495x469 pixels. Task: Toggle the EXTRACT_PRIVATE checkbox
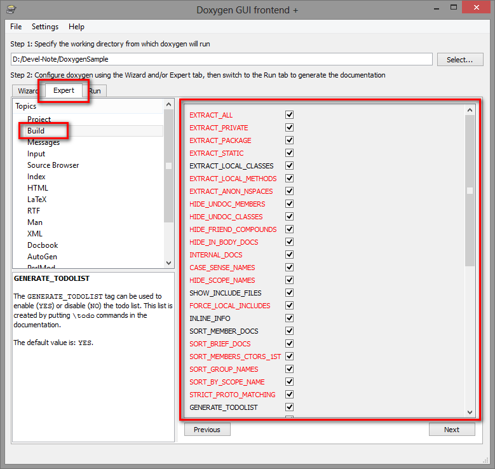point(289,127)
